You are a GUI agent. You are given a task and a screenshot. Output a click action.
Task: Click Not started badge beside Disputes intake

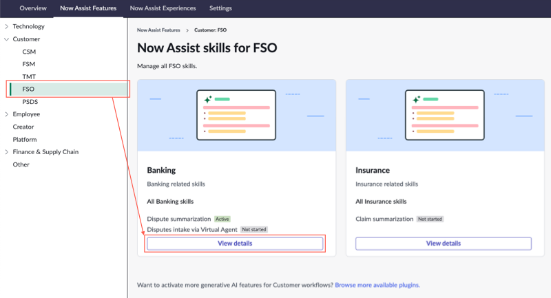point(254,230)
